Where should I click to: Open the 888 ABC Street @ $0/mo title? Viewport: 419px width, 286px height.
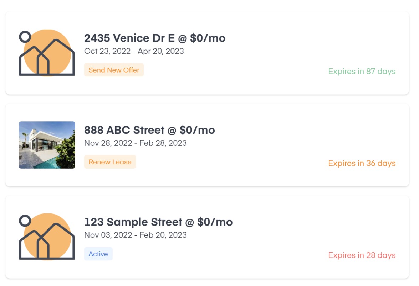click(x=149, y=130)
